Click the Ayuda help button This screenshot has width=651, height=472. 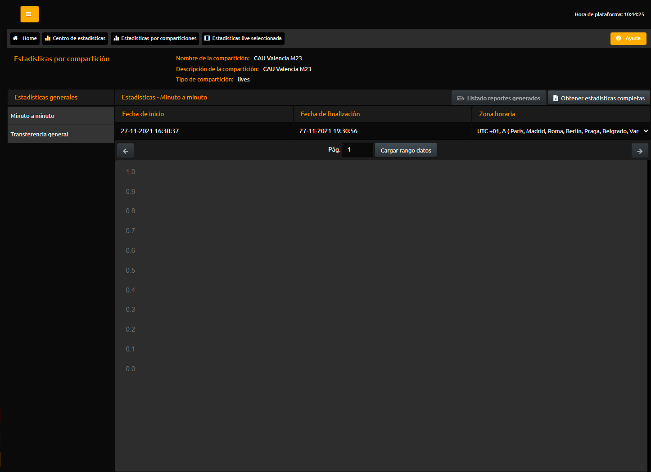[x=628, y=38]
